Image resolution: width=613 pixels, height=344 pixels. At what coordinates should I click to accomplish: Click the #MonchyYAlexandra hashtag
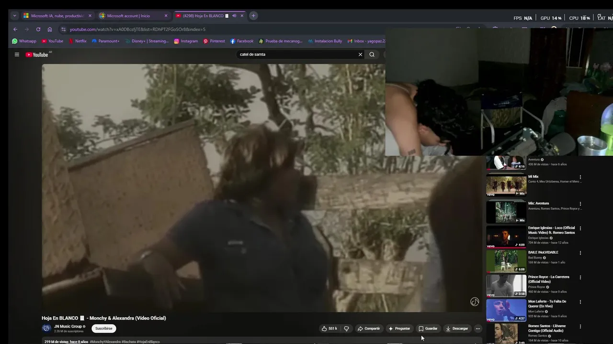click(x=105, y=342)
